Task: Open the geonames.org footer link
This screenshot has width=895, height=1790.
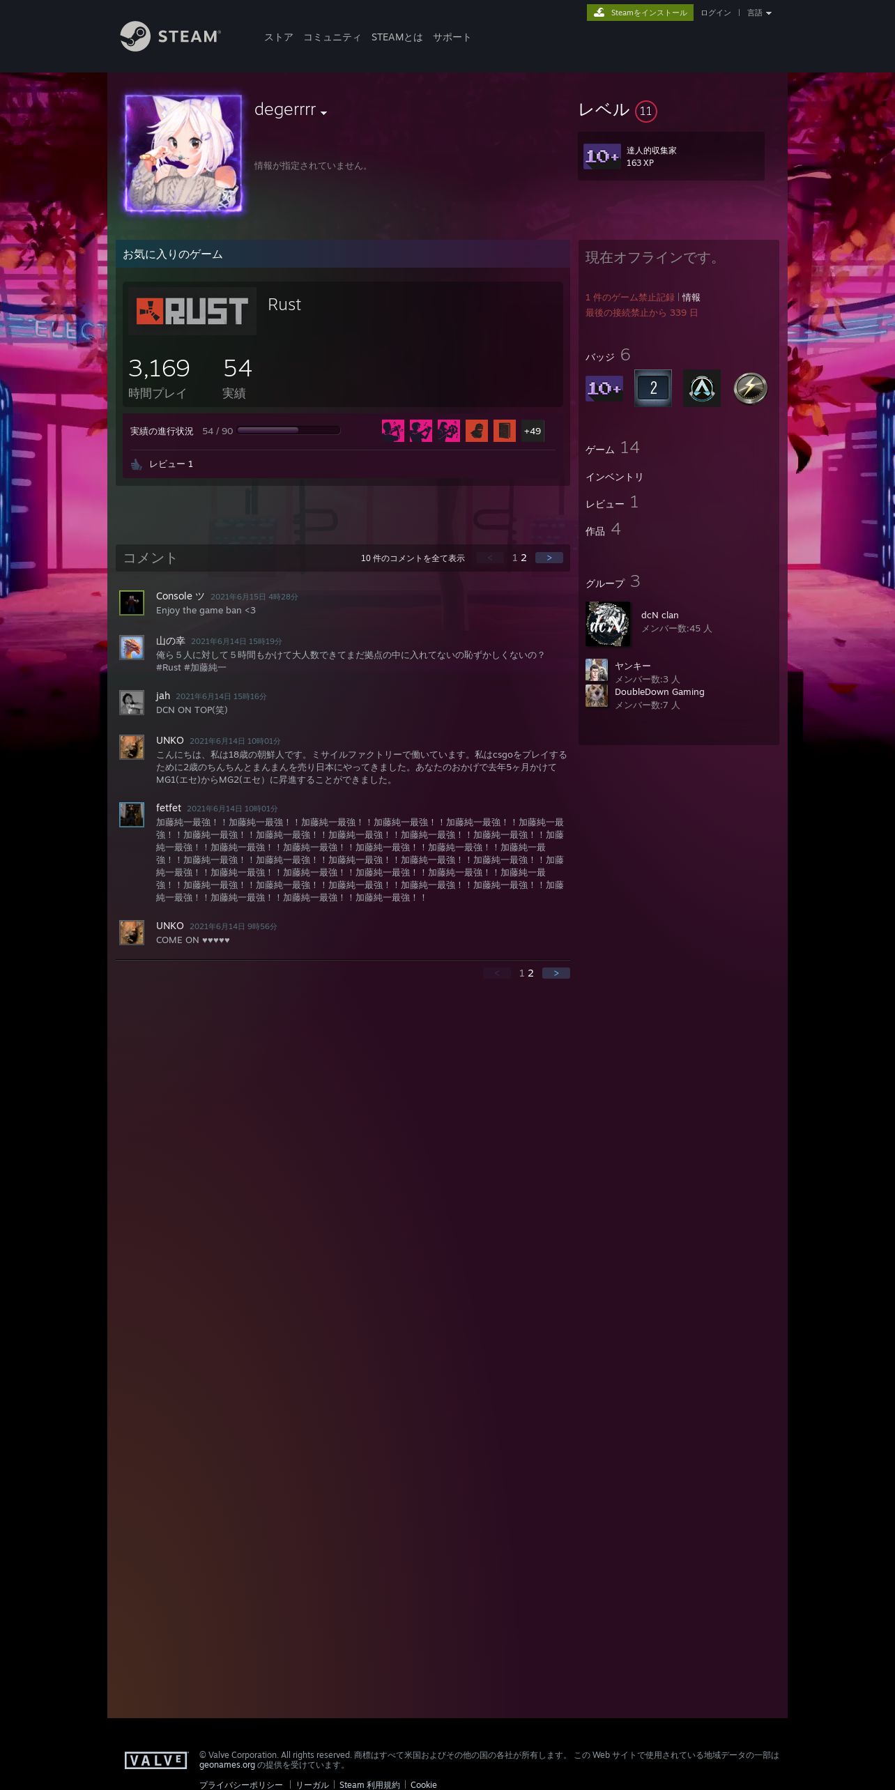Action: (227, 1765)
